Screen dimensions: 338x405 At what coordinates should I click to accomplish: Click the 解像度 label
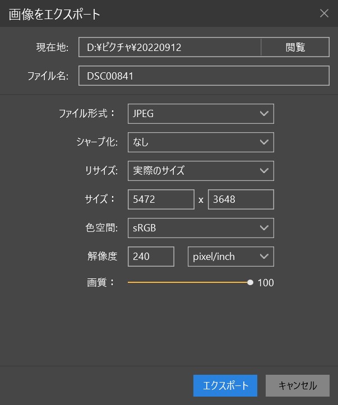click(103, 257)
